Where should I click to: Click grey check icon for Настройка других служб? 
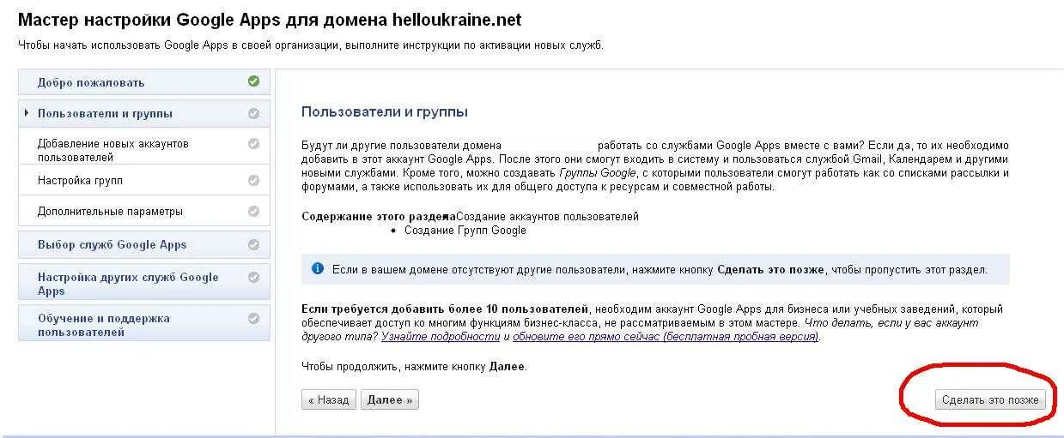[253, 277]
